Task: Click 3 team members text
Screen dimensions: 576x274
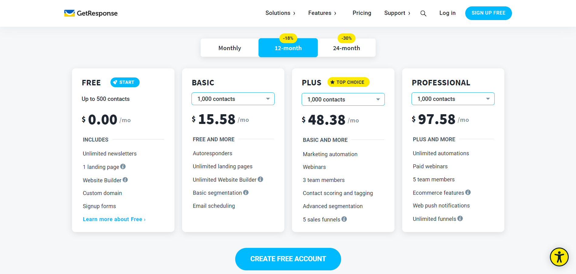Action: [324, 180]
